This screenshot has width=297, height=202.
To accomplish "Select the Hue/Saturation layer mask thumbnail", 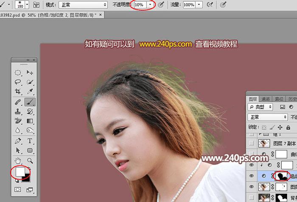I will [281, 176].
